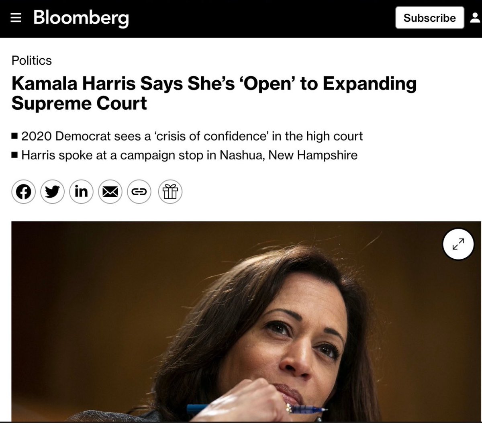482x423 pixels.
Task: Click the square bullet before '2020 Democrat'
Action: [x=15, y=137]
